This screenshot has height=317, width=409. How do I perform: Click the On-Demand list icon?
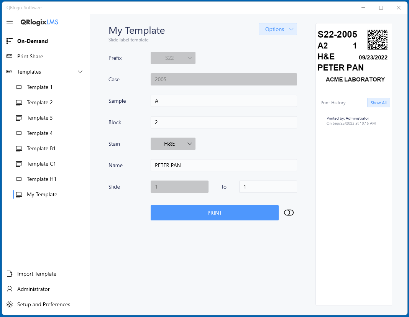(x=10, y=41)
